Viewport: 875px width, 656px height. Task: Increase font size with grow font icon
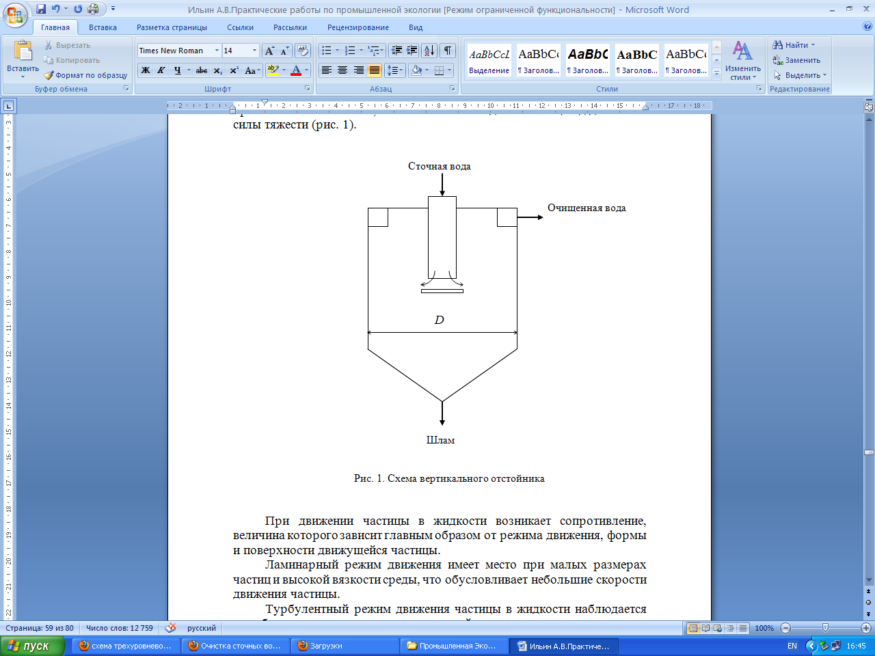pyautogui.click(x=269, y=51)
